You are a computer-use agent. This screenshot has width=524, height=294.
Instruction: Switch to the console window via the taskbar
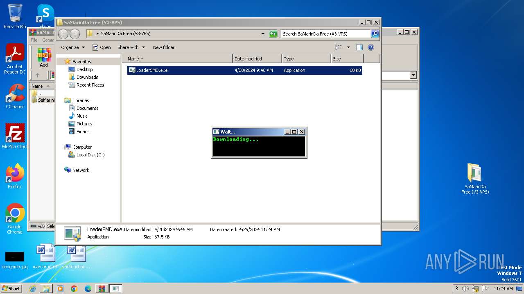point(116,289)
